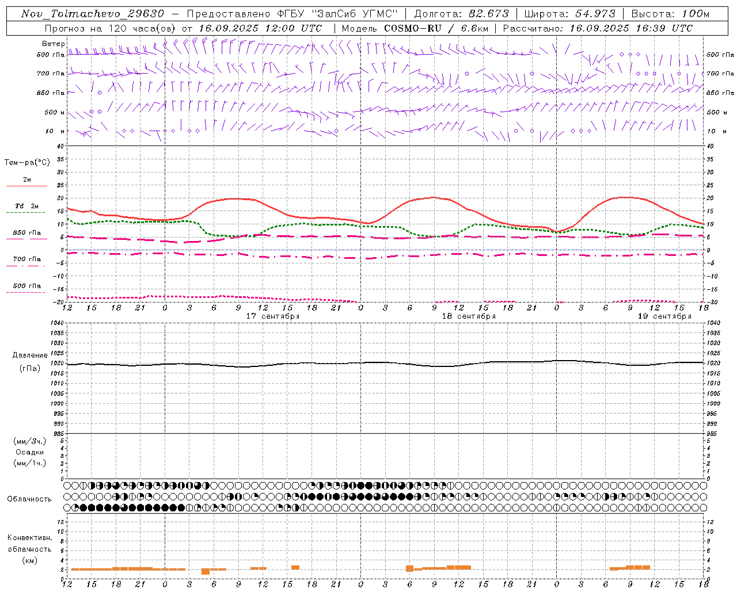Click the 17 сентября date label
Image resolution: width=737 pixels, height=589 pixels.
pos(273,316)
